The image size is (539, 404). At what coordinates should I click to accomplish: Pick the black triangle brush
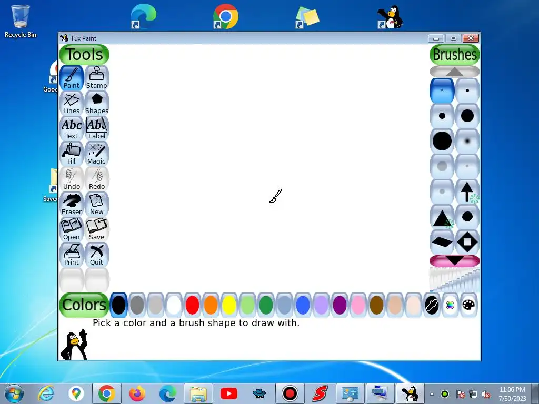442,217
